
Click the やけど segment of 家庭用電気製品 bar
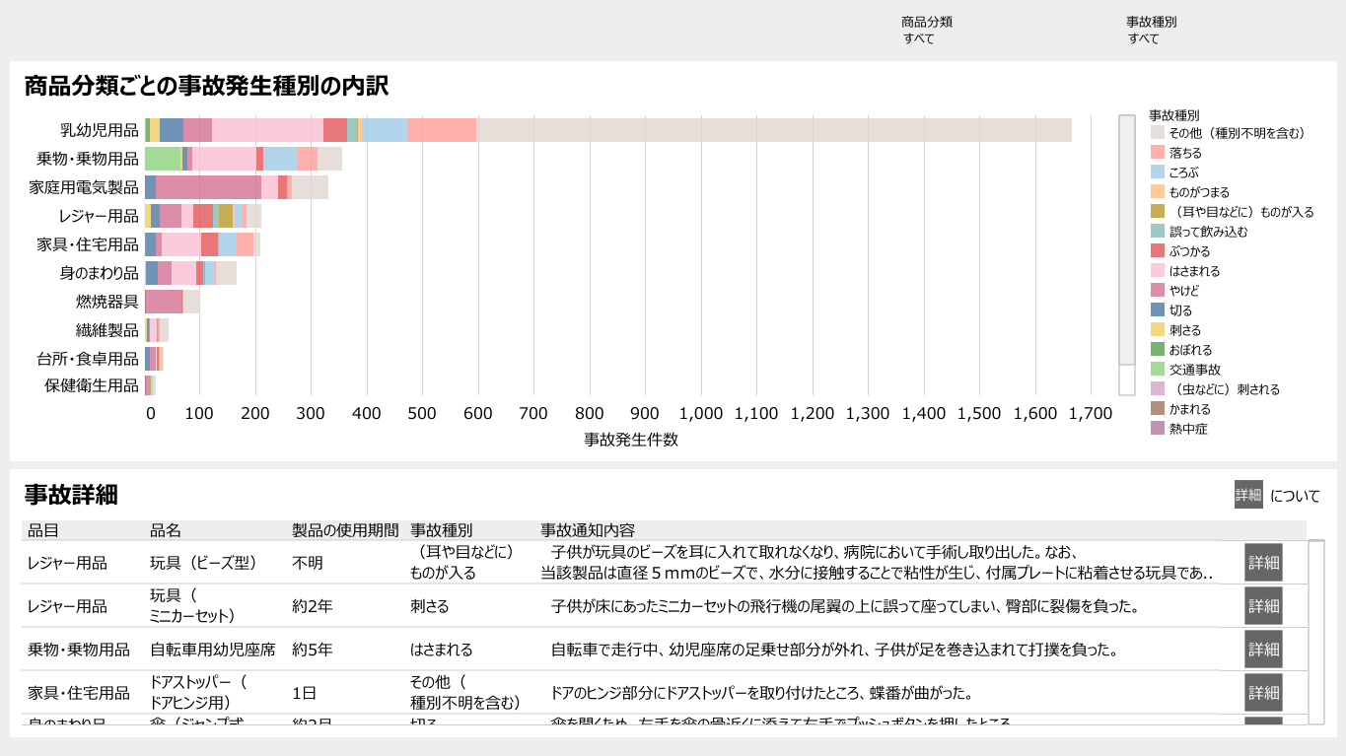[208, 187]
